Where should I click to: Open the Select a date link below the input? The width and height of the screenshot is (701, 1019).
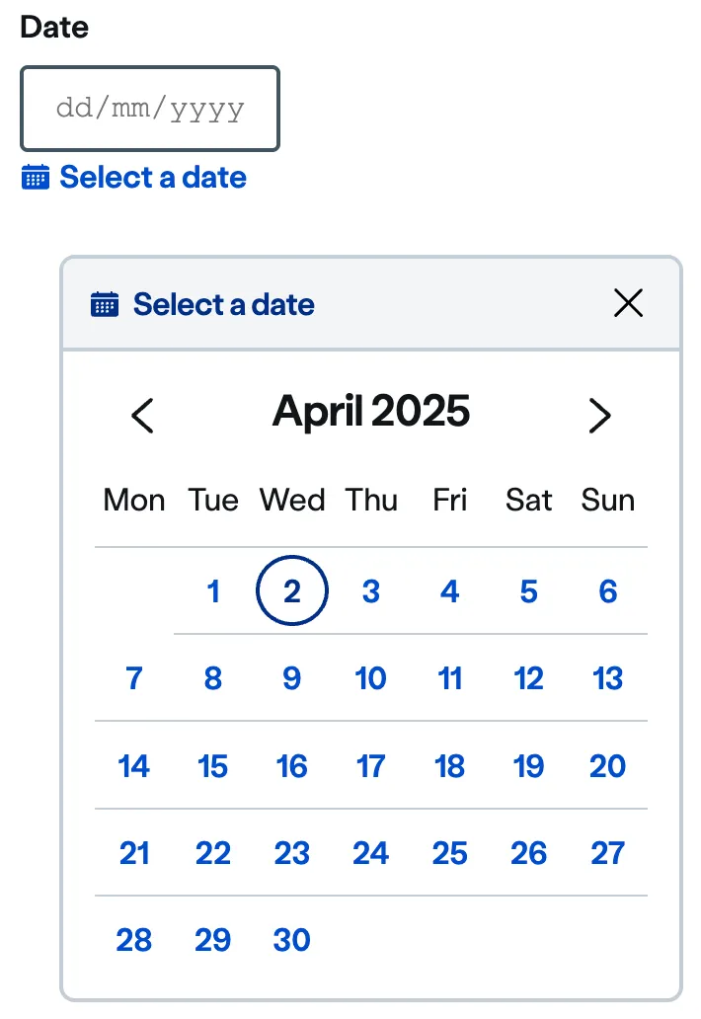point(152,178)
